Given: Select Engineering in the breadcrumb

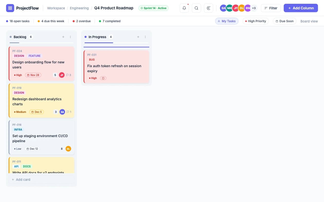Looking at the screenshot, I should [x=79, y=8].
